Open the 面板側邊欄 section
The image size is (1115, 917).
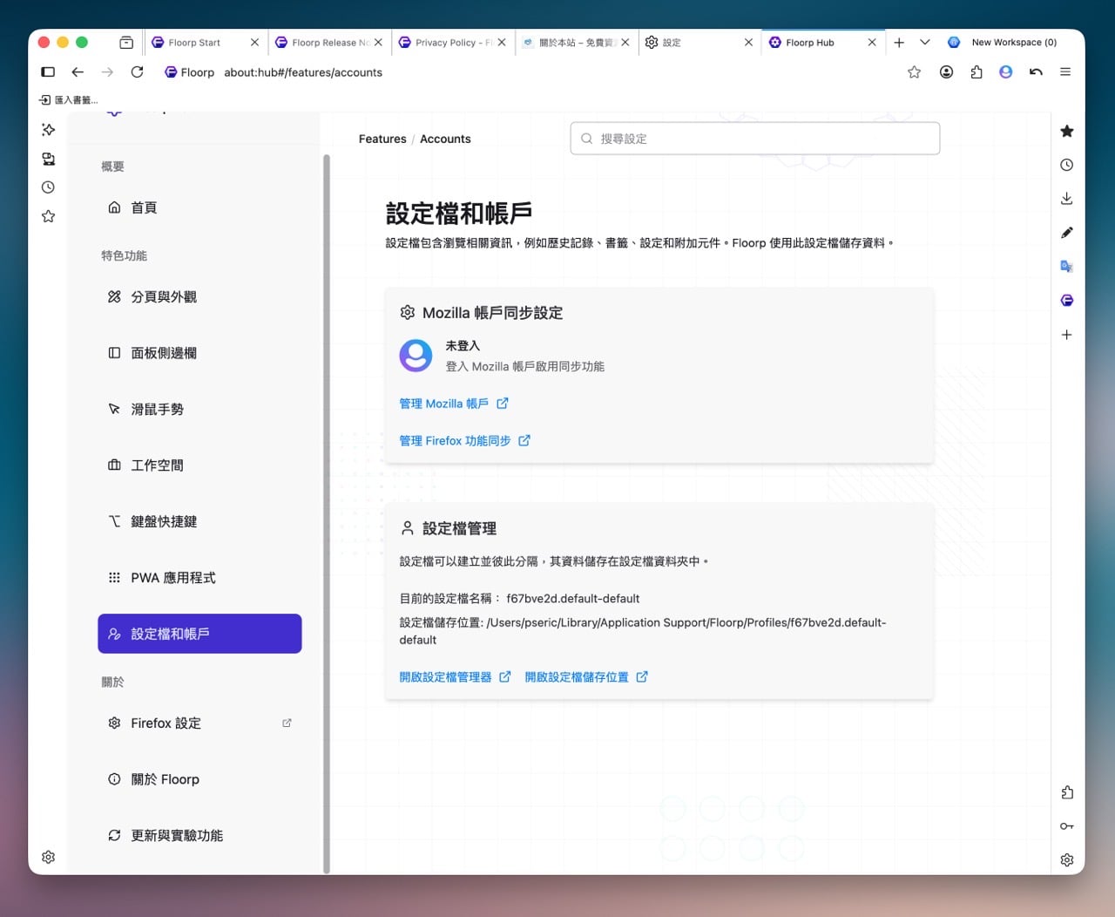199,353
